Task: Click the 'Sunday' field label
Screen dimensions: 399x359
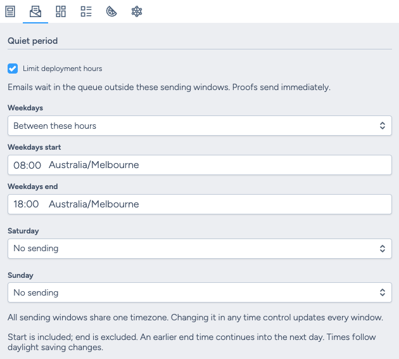Action: pos(20,275)
